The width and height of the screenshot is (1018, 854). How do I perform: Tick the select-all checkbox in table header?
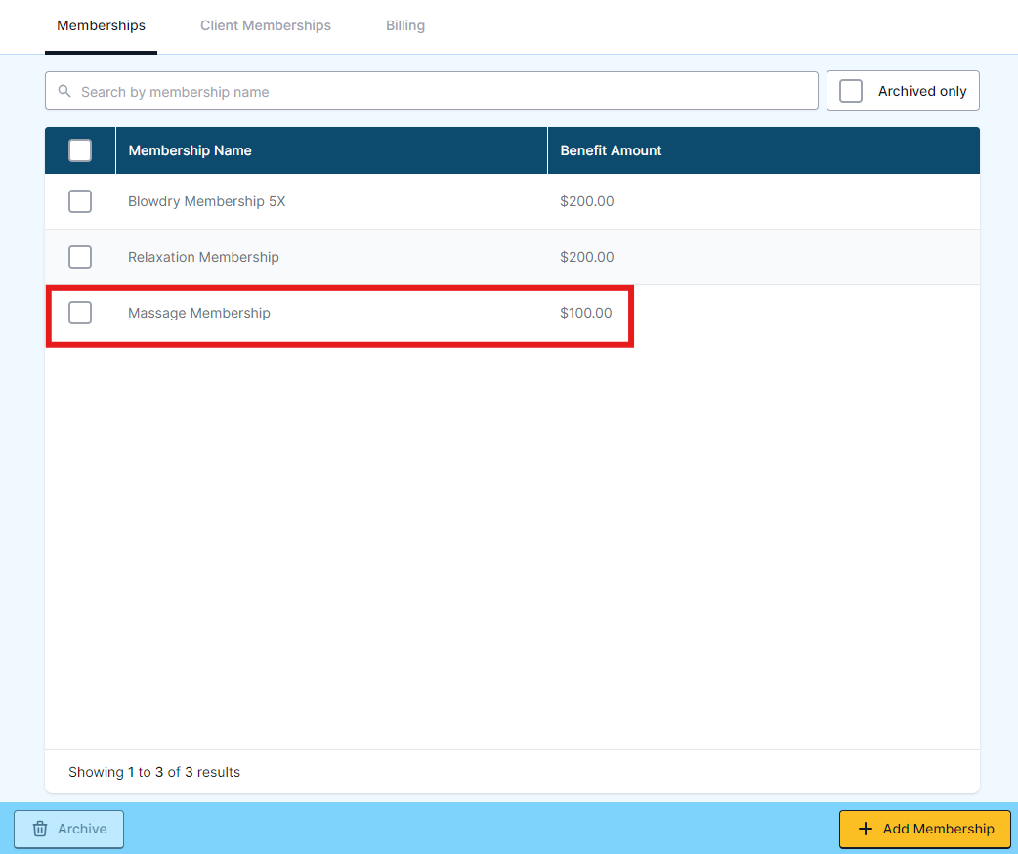click(80, 150)
